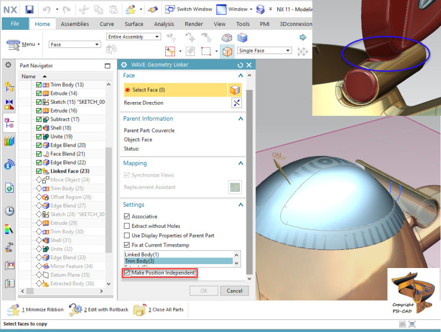441x332 pixels.
Task: Open the dialog settings gear icon
Action: click(124, 65)
